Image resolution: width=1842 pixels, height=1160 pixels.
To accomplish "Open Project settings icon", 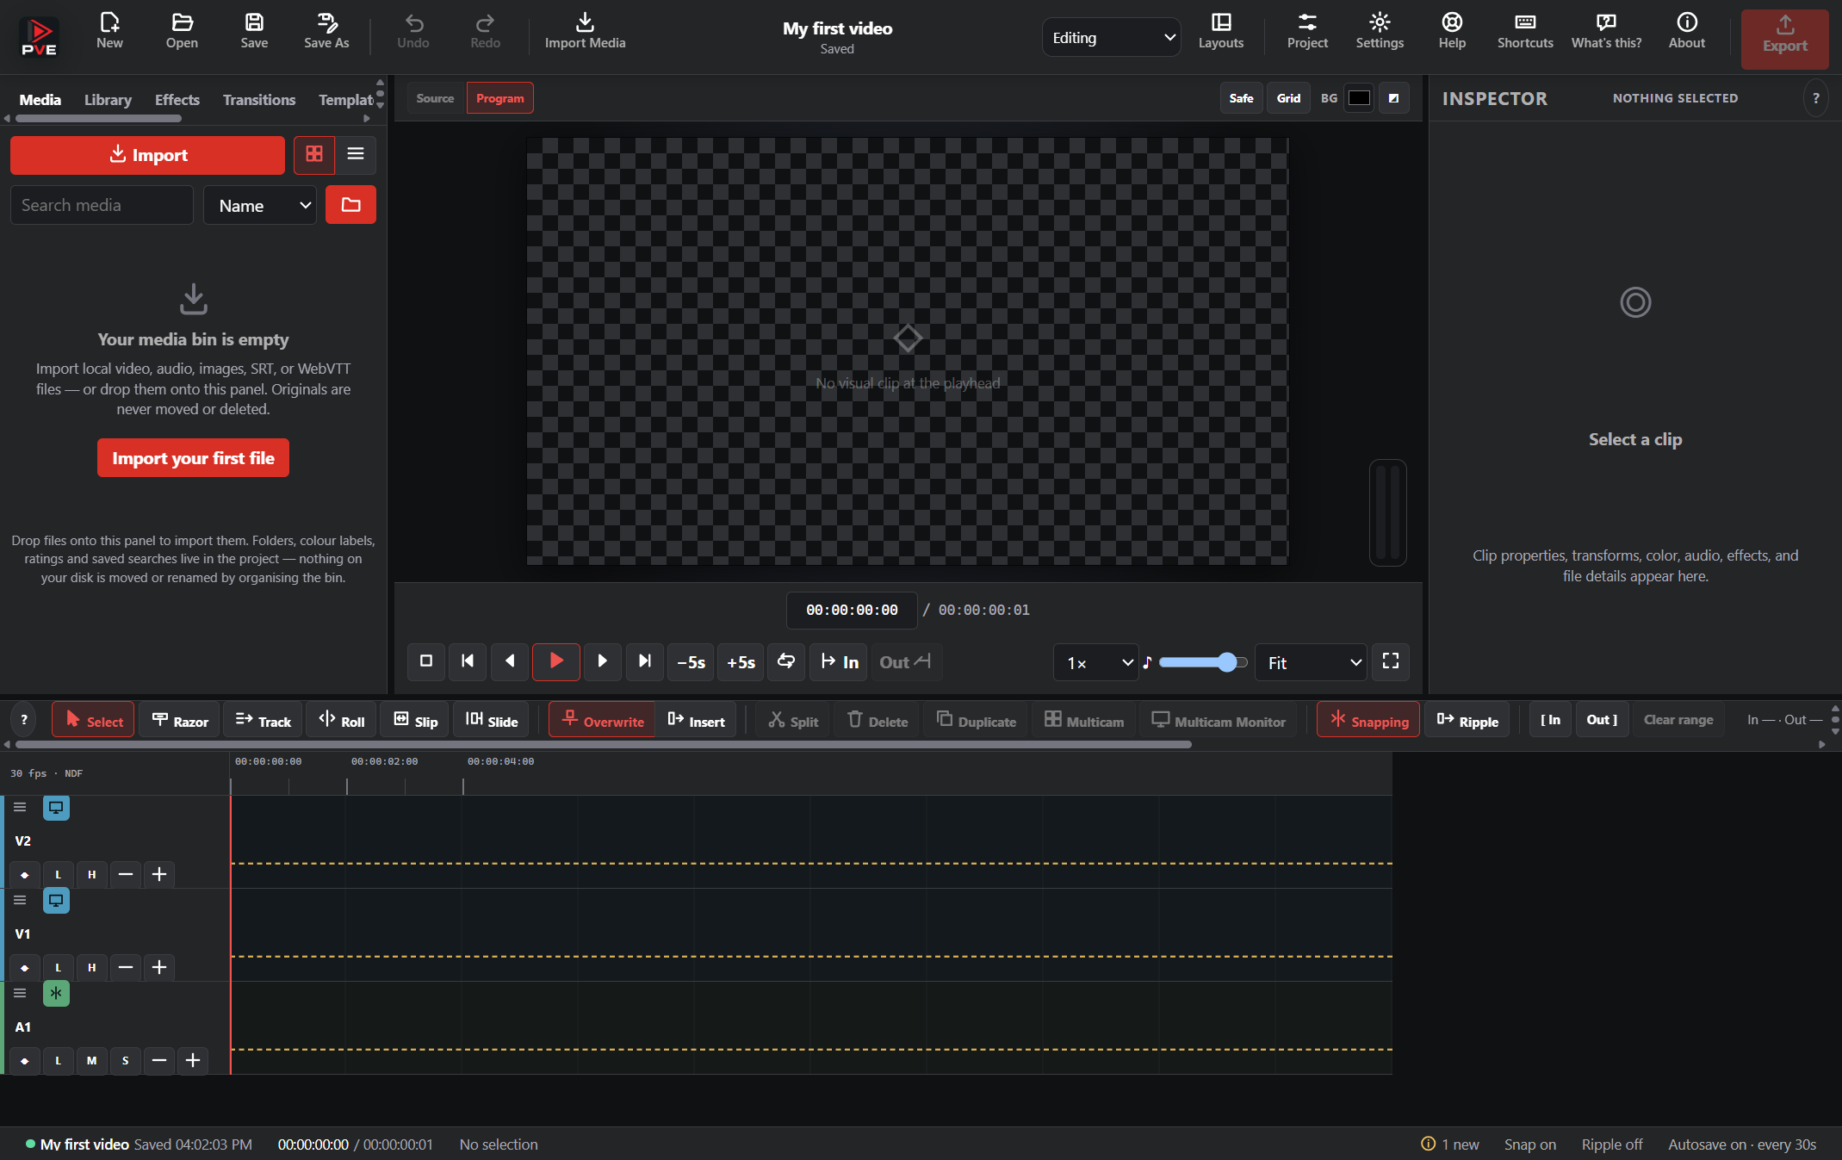I will click(1306, 32).
